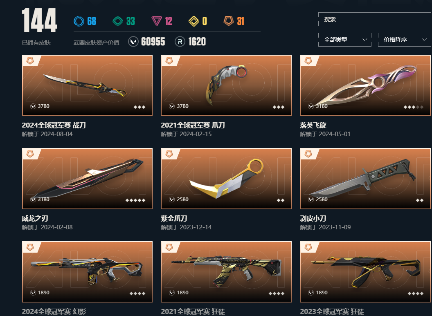Click the pink Premium tier icon
The image size is (432, 316).
click(157, 21)
